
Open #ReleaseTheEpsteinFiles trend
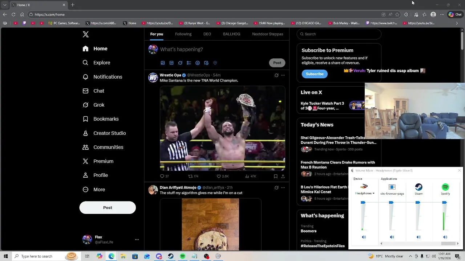pos(323,246)
